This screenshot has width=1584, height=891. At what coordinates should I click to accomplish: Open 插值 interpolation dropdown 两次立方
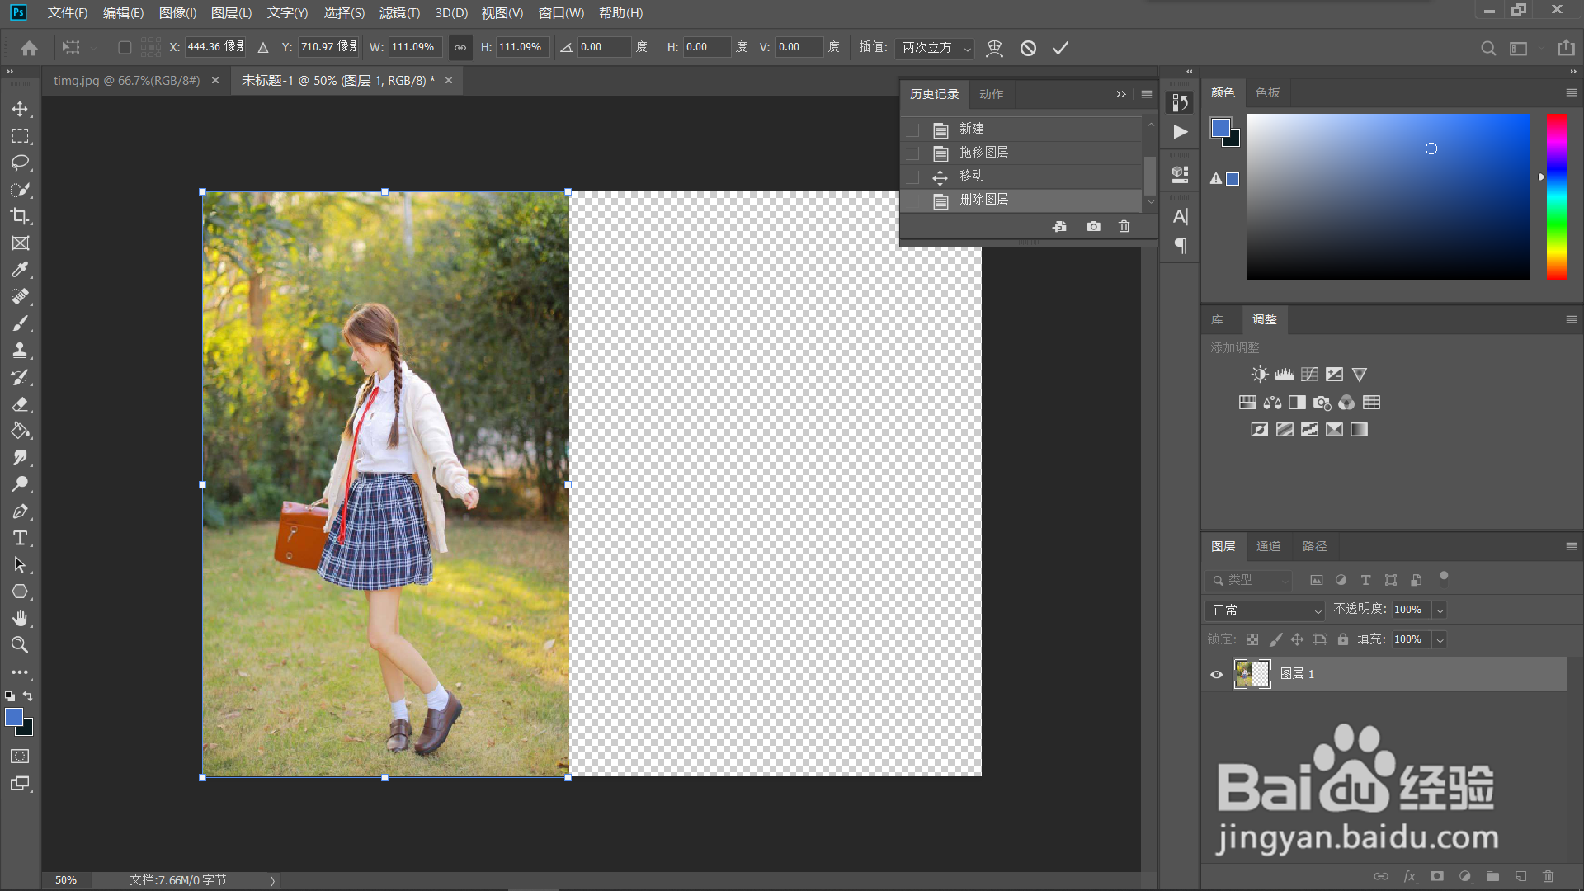pos(936,48)
